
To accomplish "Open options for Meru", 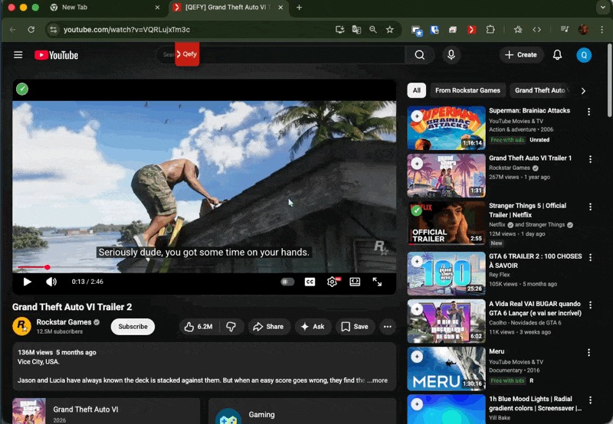I will (x=588, y=353).
